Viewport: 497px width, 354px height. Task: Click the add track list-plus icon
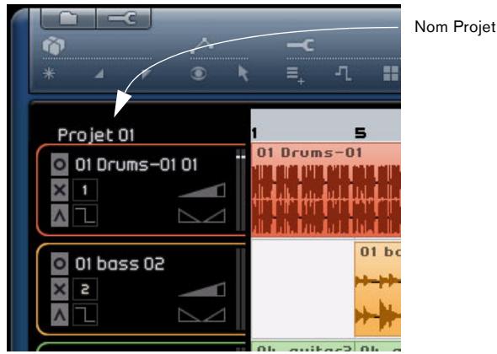[x=295, y=76]
